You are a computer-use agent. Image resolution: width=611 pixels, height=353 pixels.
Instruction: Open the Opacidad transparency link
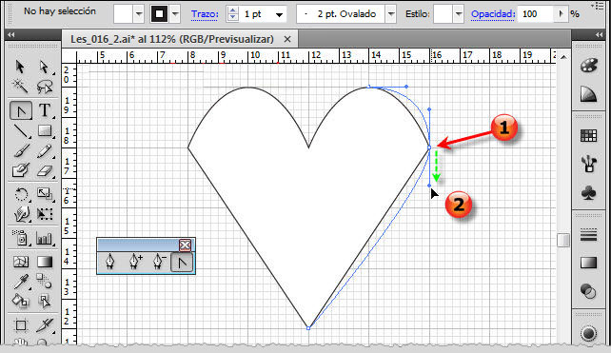pyautogui.click(x=493, y=14)
